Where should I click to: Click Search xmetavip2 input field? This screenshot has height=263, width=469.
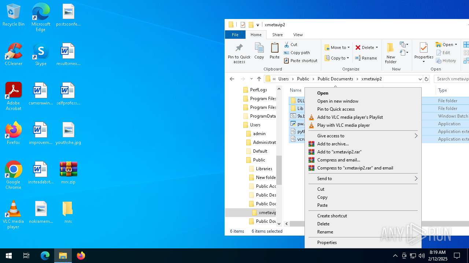tap(453, 79)
